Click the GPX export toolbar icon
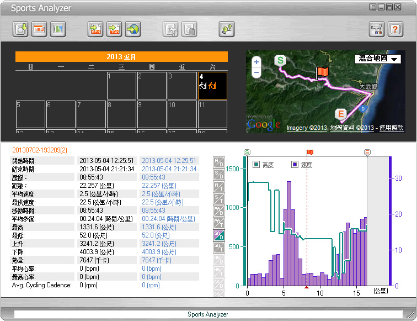Viewport: 417px width, 321px height. pos(95,29)
